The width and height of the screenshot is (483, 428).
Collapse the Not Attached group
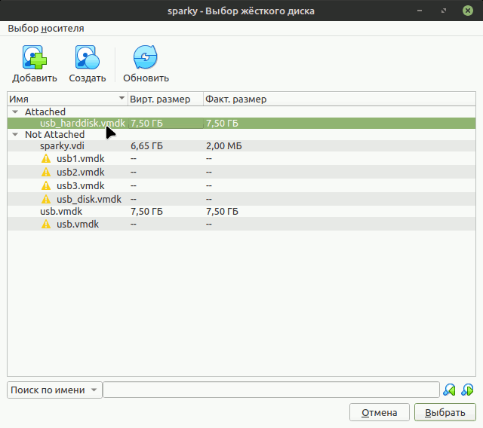15,134
